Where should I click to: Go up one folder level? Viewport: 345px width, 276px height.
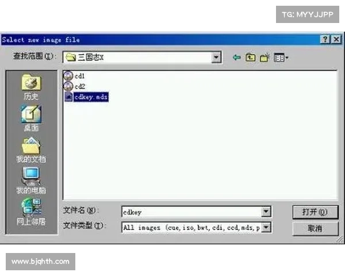click(250, 57)
